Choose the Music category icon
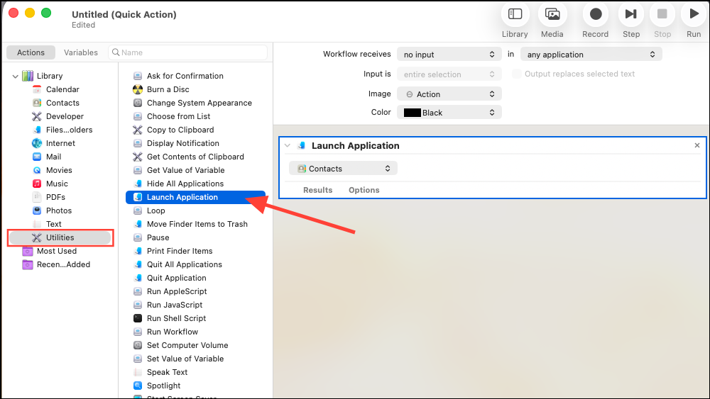 [38, 184]
